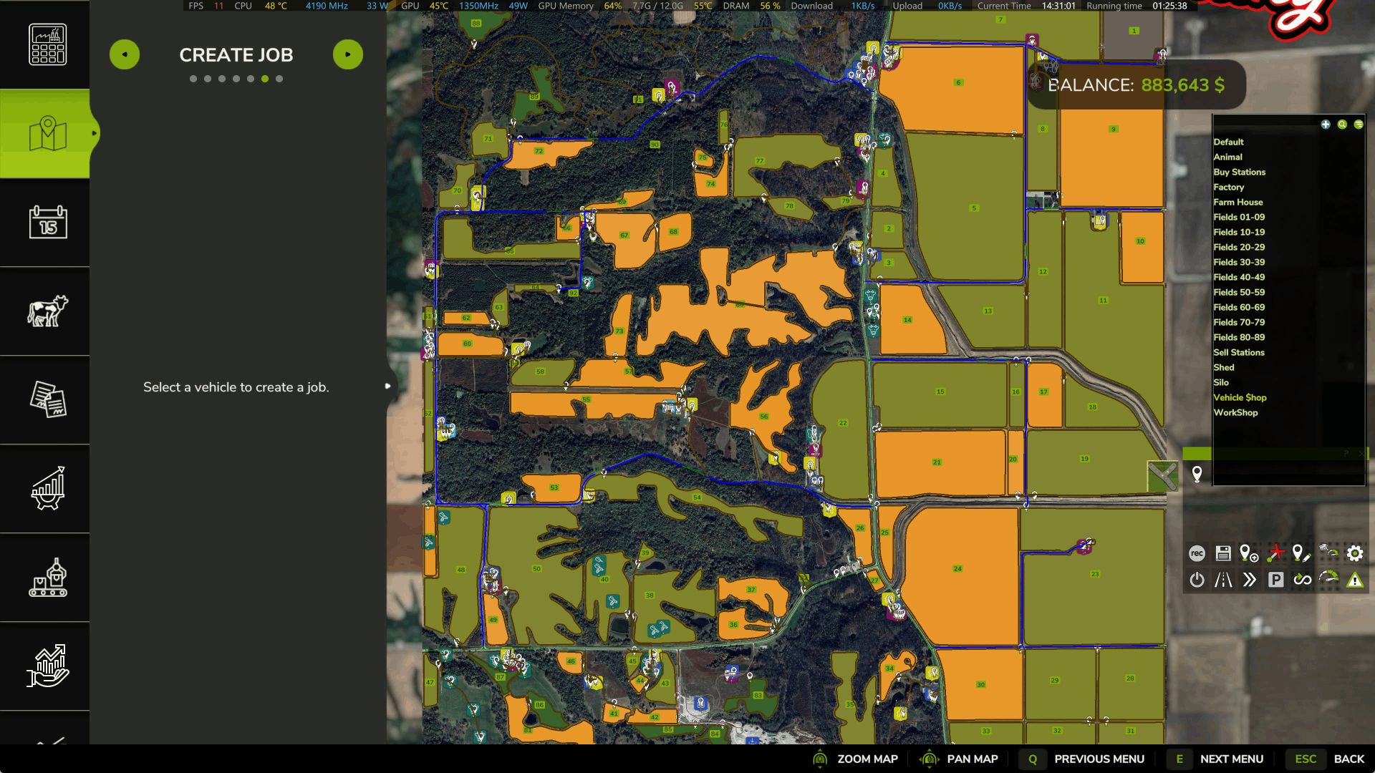This screenshot has height=773, width=1375.
Task: Select Fields 60-69 in the list
Action: [1239, 307]
